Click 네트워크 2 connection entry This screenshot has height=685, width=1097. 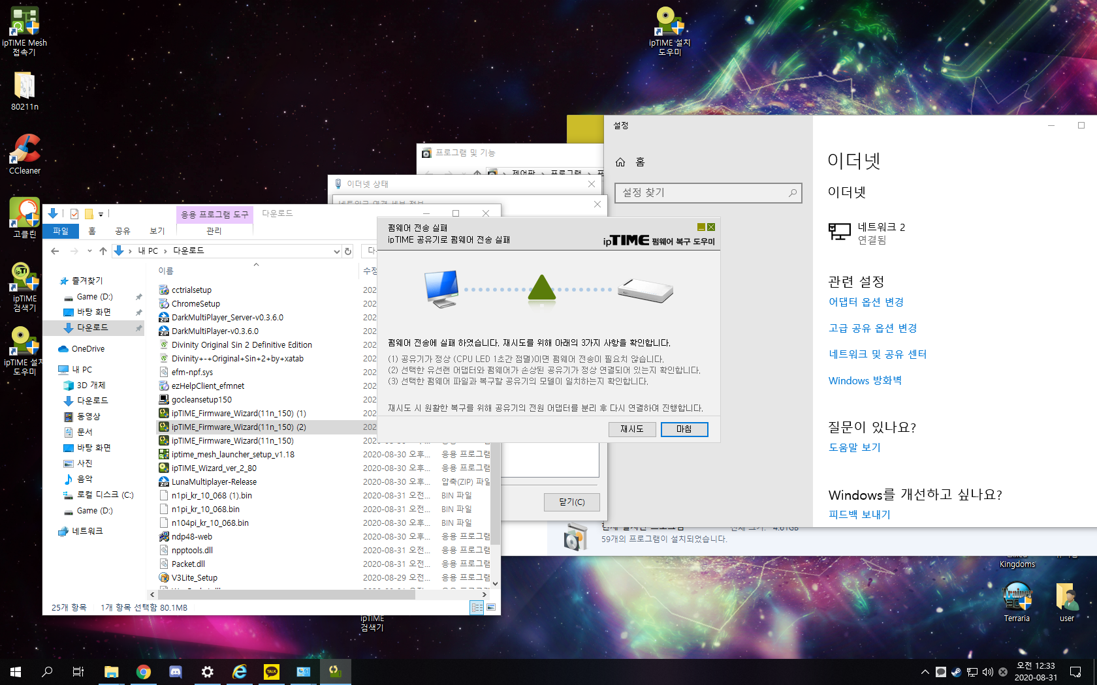(867, 233)
